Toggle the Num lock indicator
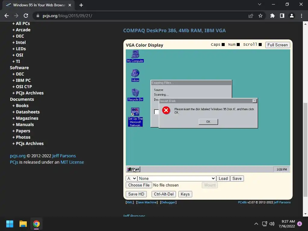The height and width of the screenshot is (231, 308). point(238,45)
